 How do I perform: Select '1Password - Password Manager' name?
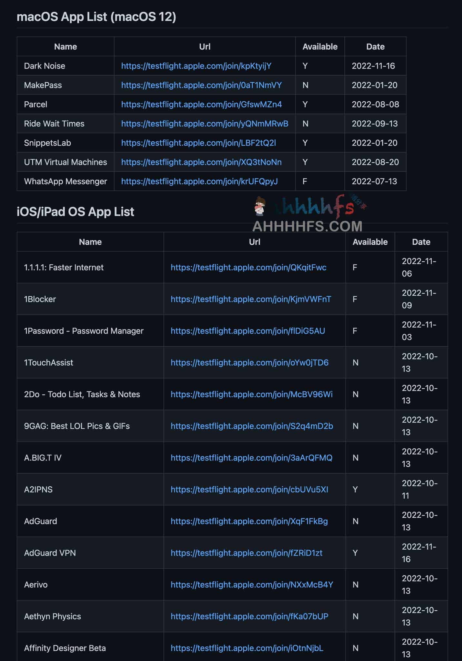coord(84,331)
